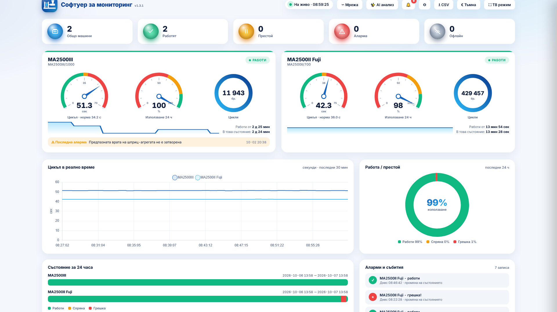Click MA2500III utilization gauge
Screen dimensions: 557x312
(x=159, y=93)
